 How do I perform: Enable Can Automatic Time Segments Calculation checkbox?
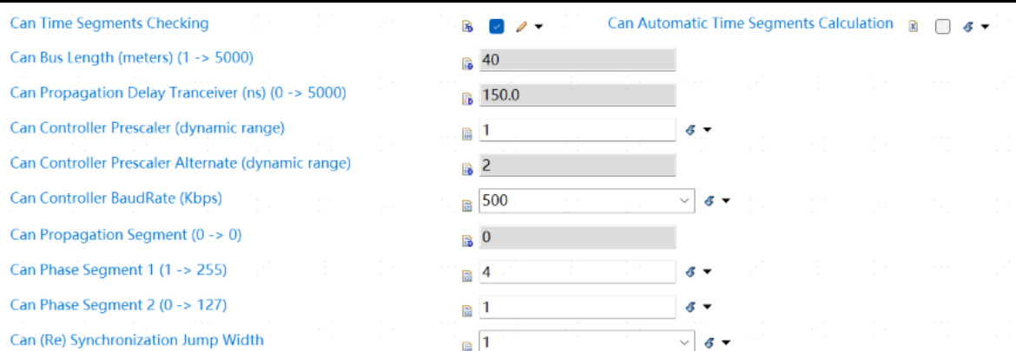(x=943, y=27)
